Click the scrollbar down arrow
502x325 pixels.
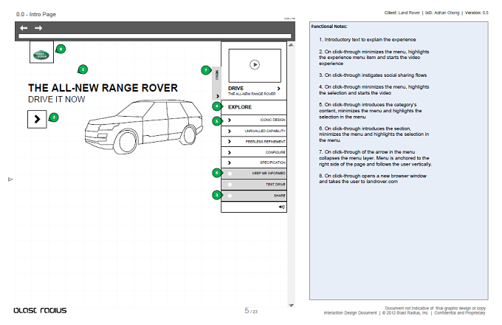[291, 305]
